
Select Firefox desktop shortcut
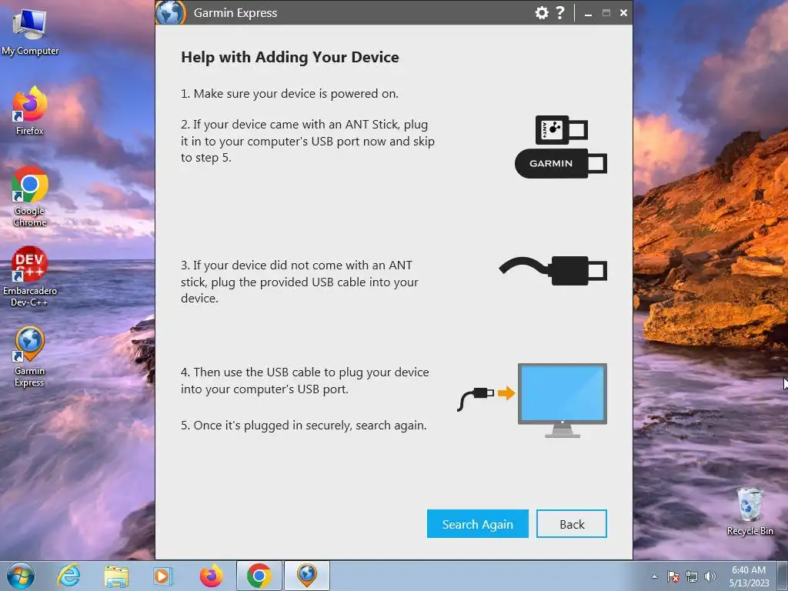(30, 111)
